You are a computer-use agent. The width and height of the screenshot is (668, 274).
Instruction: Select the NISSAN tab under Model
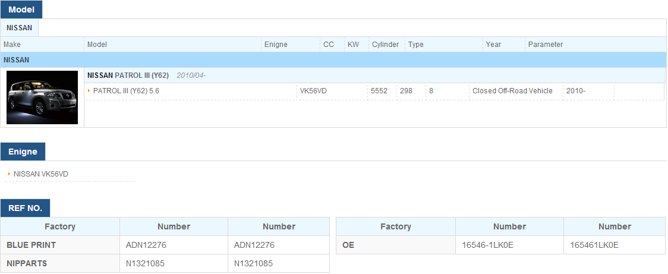(19, 28)
